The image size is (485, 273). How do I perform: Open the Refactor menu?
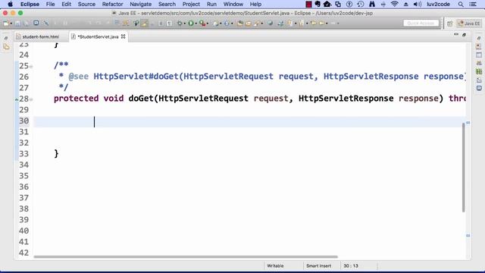tap(113, 4)
